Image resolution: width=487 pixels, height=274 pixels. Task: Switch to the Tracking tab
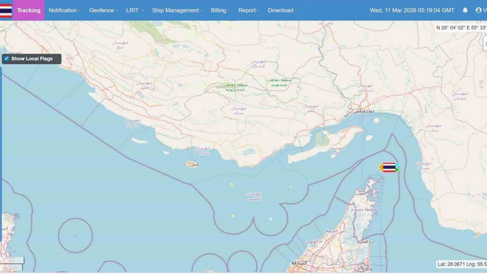29,10
